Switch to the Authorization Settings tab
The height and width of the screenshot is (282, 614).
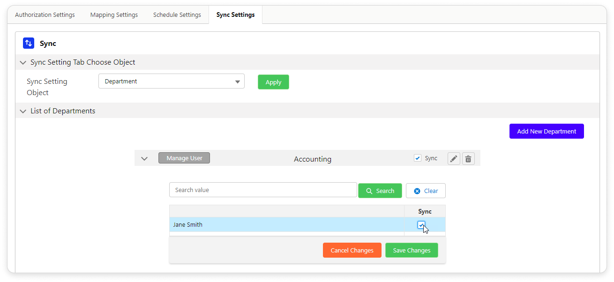pyautogui.click(x=45, y=15)
